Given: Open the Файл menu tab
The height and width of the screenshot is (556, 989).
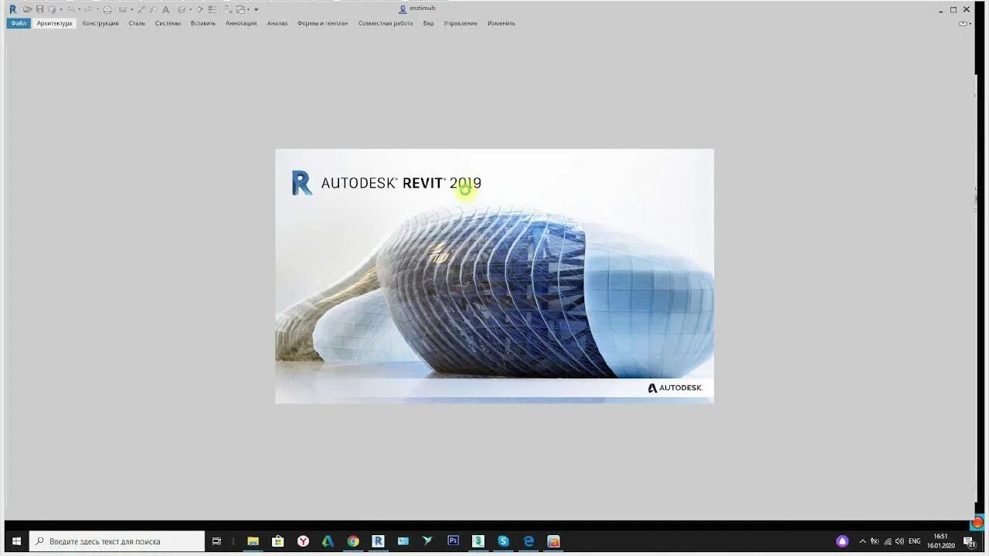Looking at the screenshot, I should point(19,23).
